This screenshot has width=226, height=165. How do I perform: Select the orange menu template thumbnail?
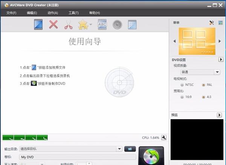click(x=197, y=41)
